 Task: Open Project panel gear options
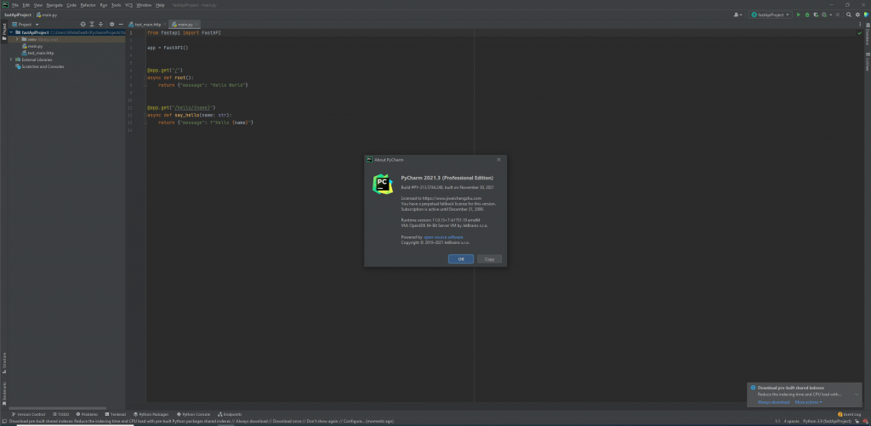pyautogui.click(x=111, y=25)
